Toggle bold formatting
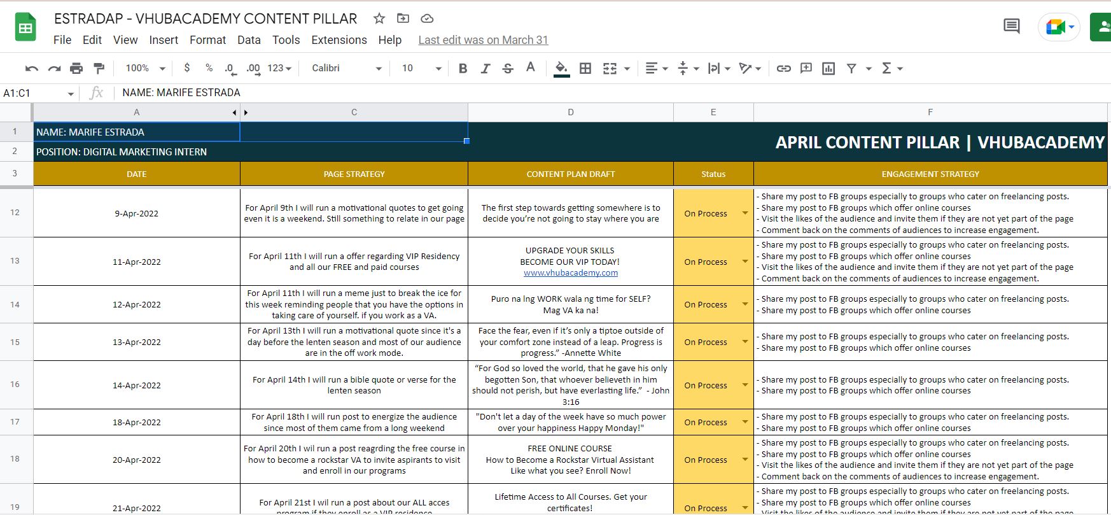Image resolution: width=1111 pixels, height=515 pixels. [x=463, y=68]
